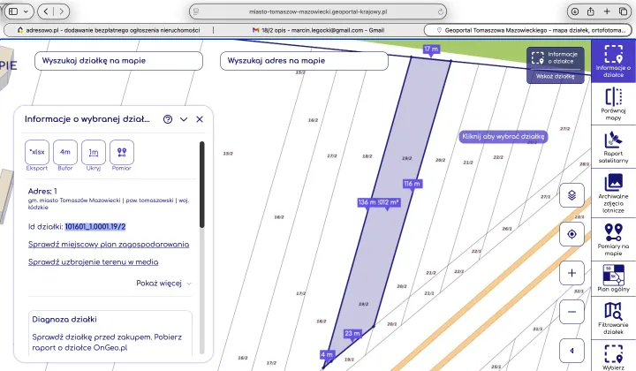
Task: Switch to the adresowo.pl browser tab
Action: click(x=109, y=30)
